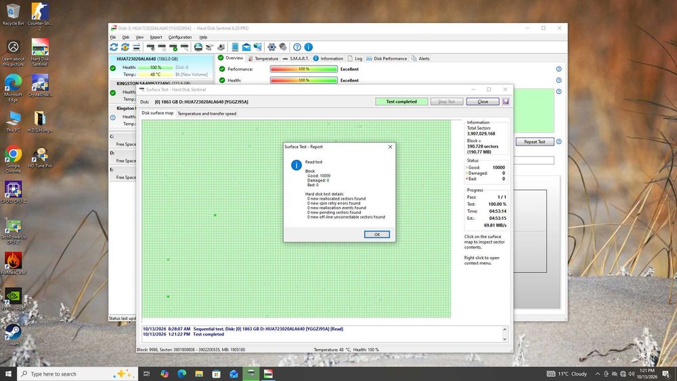Click the Sequential test log entry

(x=243, y=329)
